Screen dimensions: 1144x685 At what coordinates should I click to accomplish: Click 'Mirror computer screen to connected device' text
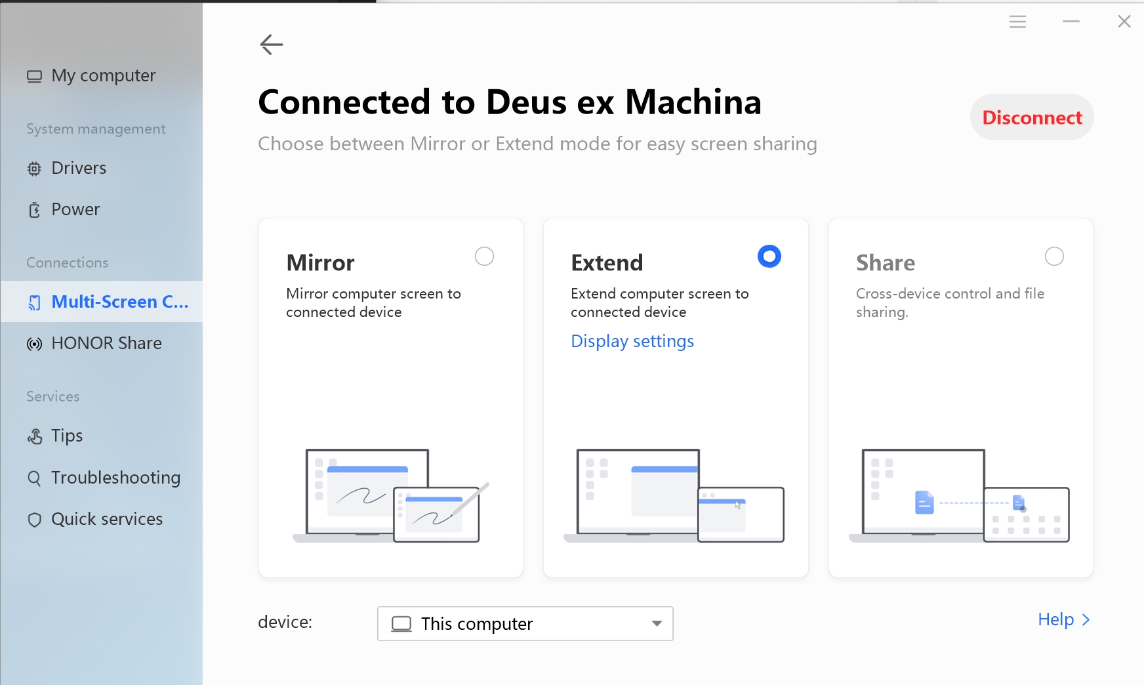tap(373, 303)
